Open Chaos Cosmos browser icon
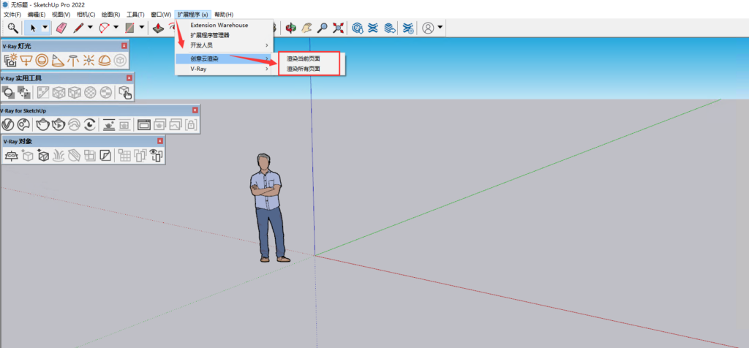The image size is (749, 348). click(x=25, y=124)
